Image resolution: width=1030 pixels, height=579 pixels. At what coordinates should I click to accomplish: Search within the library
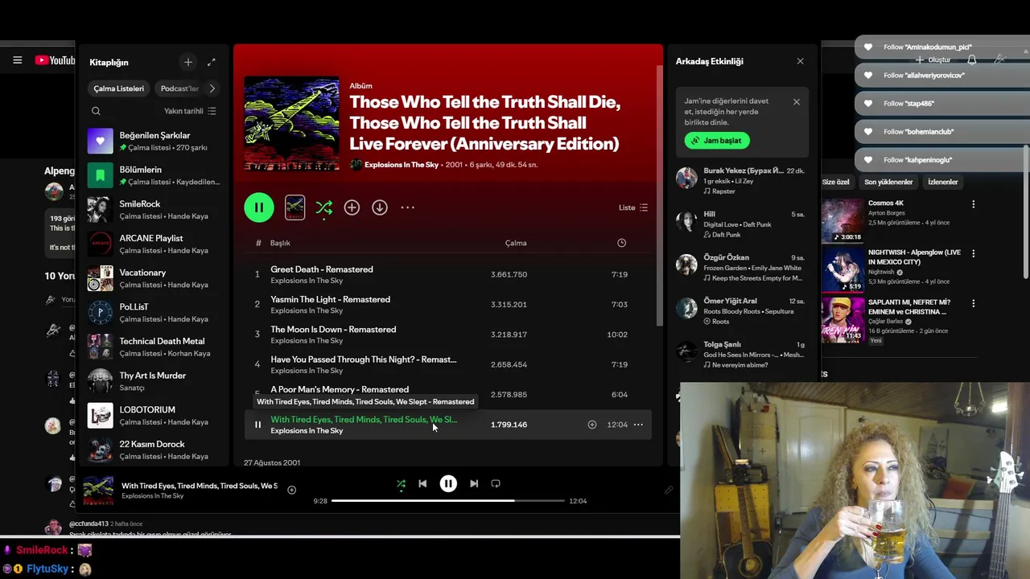(96, 111)
